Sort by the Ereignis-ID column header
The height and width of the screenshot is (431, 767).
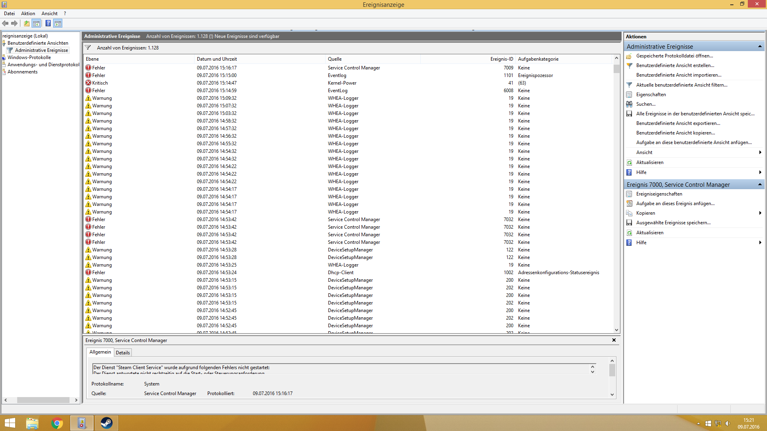click(468, 59)
